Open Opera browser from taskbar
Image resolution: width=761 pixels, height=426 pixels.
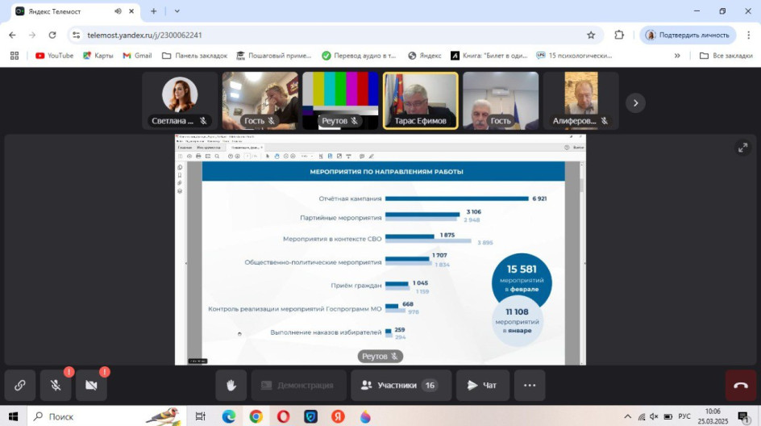[x=283, y=416]
